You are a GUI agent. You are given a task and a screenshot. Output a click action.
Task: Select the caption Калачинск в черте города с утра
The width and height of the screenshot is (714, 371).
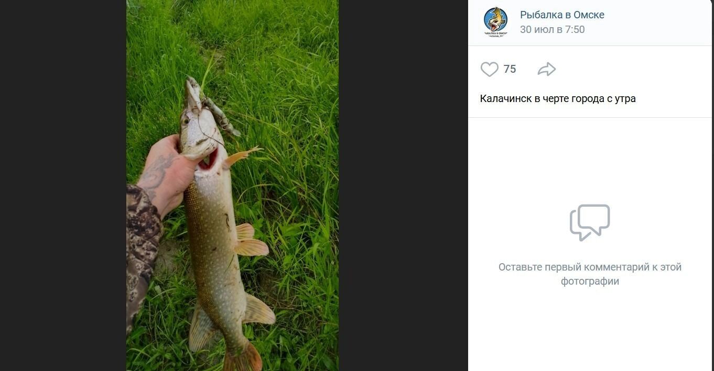[558, 98]
